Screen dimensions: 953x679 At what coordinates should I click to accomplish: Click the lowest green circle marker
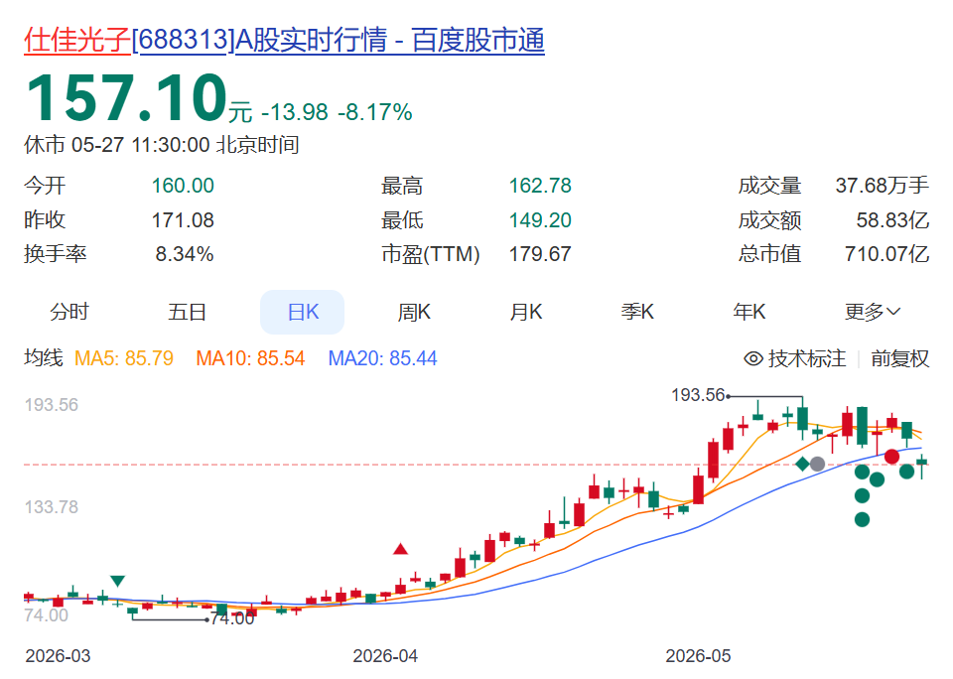pos(862,519)
